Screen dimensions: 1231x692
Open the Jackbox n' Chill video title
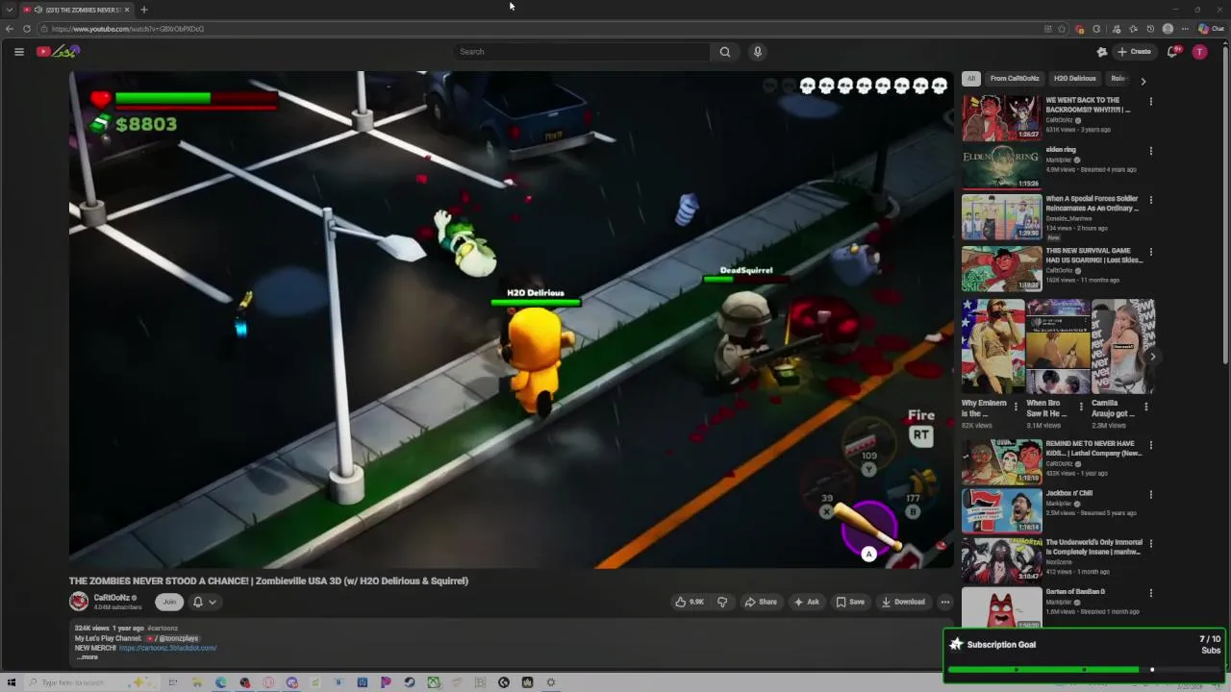click(x=1068, y=493)
